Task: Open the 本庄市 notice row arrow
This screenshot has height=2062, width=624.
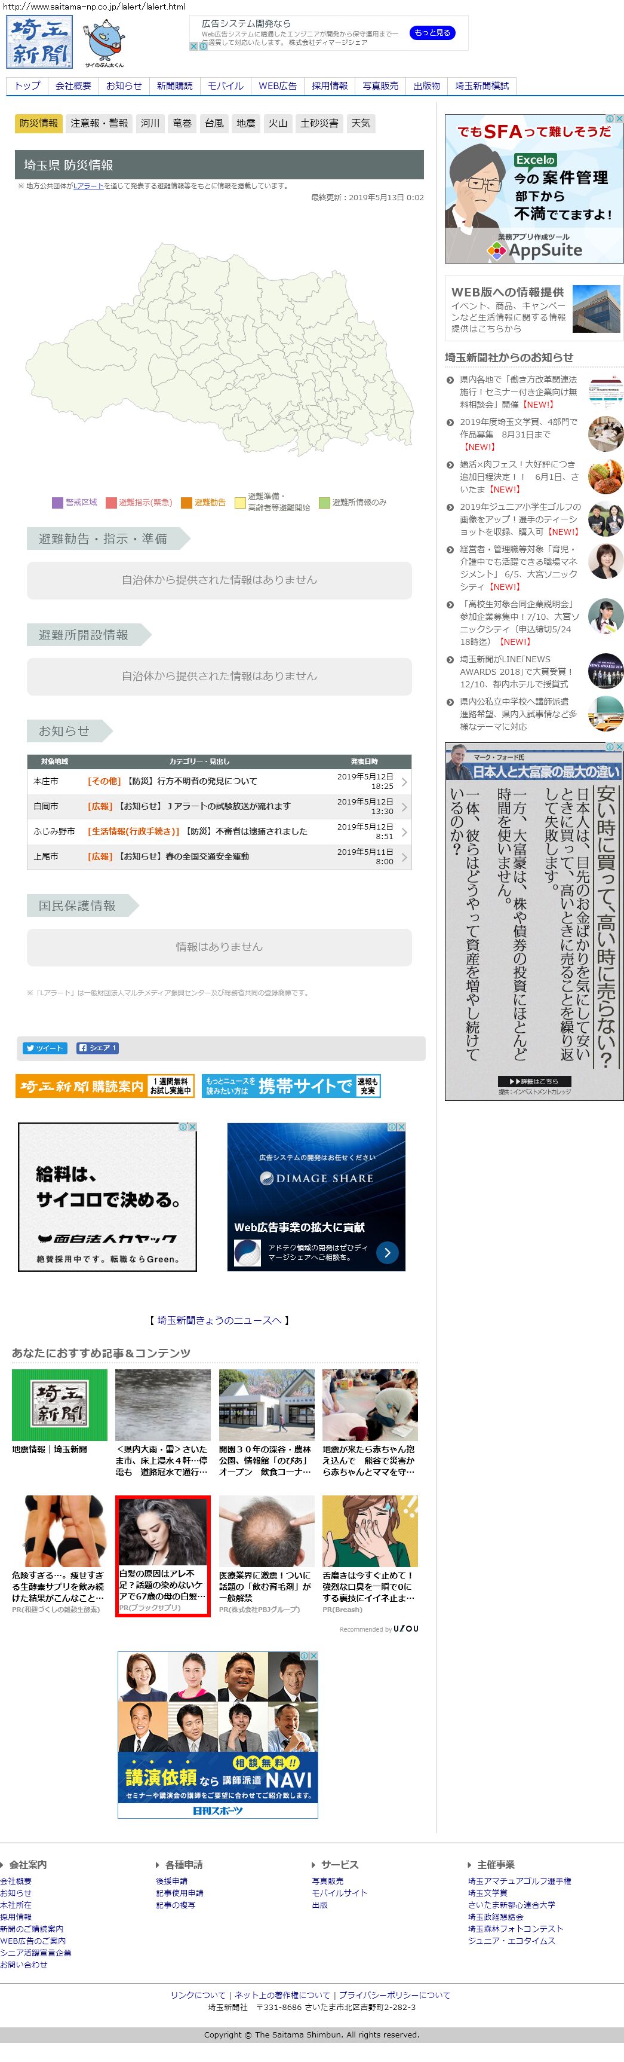Action: tap(404, 782)
